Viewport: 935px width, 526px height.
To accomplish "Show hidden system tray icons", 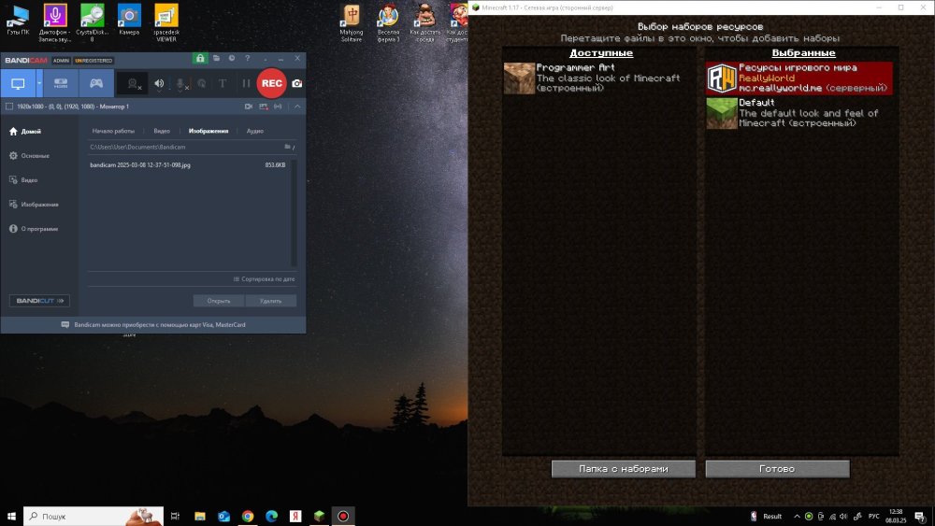I will click(797, 517).
